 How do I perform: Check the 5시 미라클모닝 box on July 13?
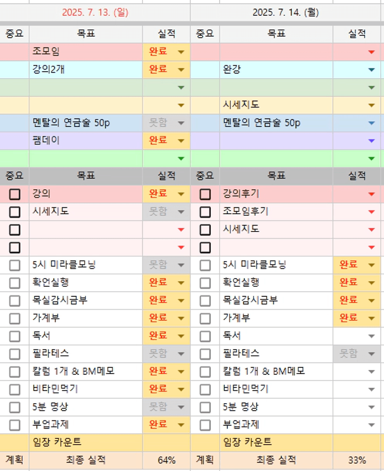[15, 265]
